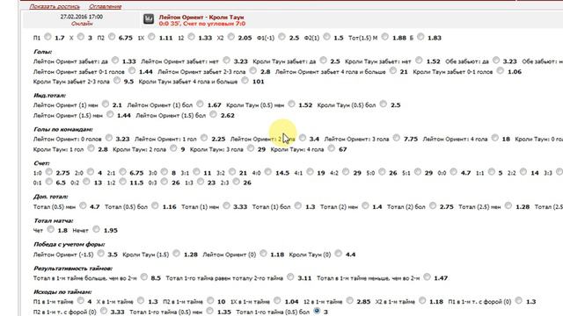This screenshot has width=563, height=316.
Task: Select exact score 1:0 at 2.75
Action: [49, 172]
